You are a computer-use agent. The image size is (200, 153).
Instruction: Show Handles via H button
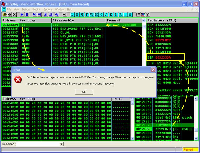[x=97, y=15]
